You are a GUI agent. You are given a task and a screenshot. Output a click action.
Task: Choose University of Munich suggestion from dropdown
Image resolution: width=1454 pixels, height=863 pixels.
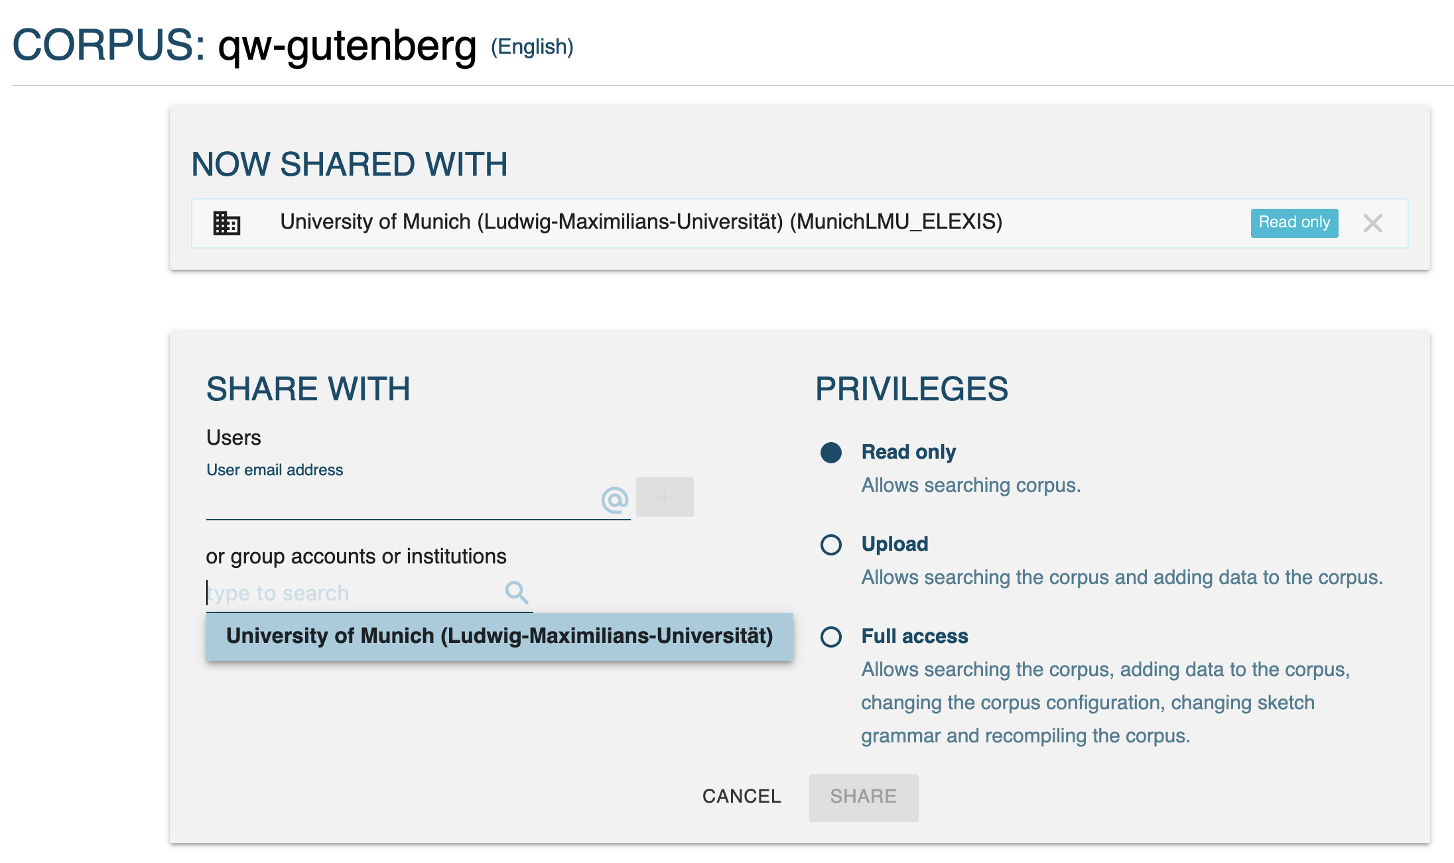499,636
